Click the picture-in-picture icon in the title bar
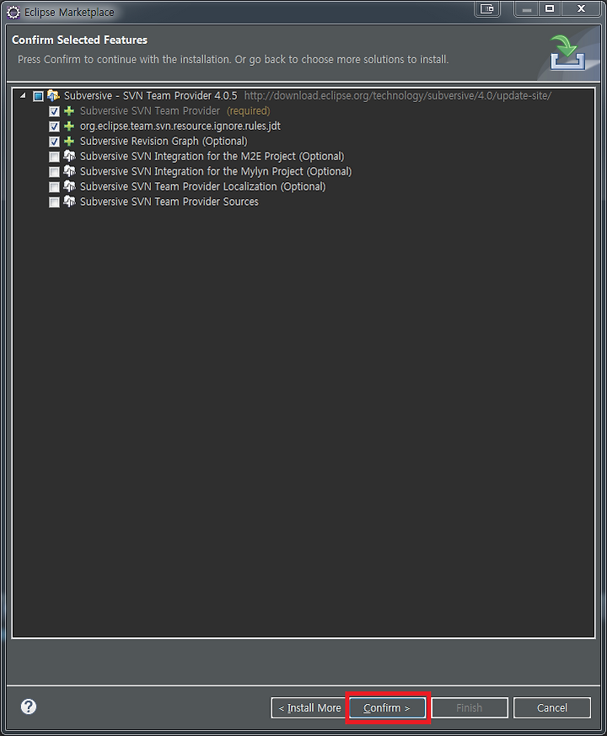The height and width of the screenshot is (736, 607). click(x=487, y=8)
